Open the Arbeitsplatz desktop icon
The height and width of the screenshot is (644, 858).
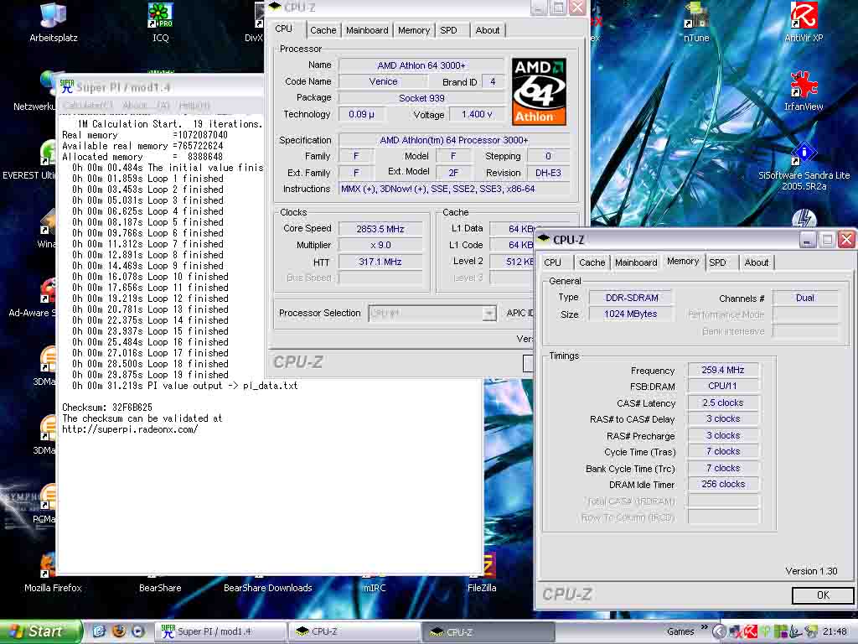click(x=53, y=22)
